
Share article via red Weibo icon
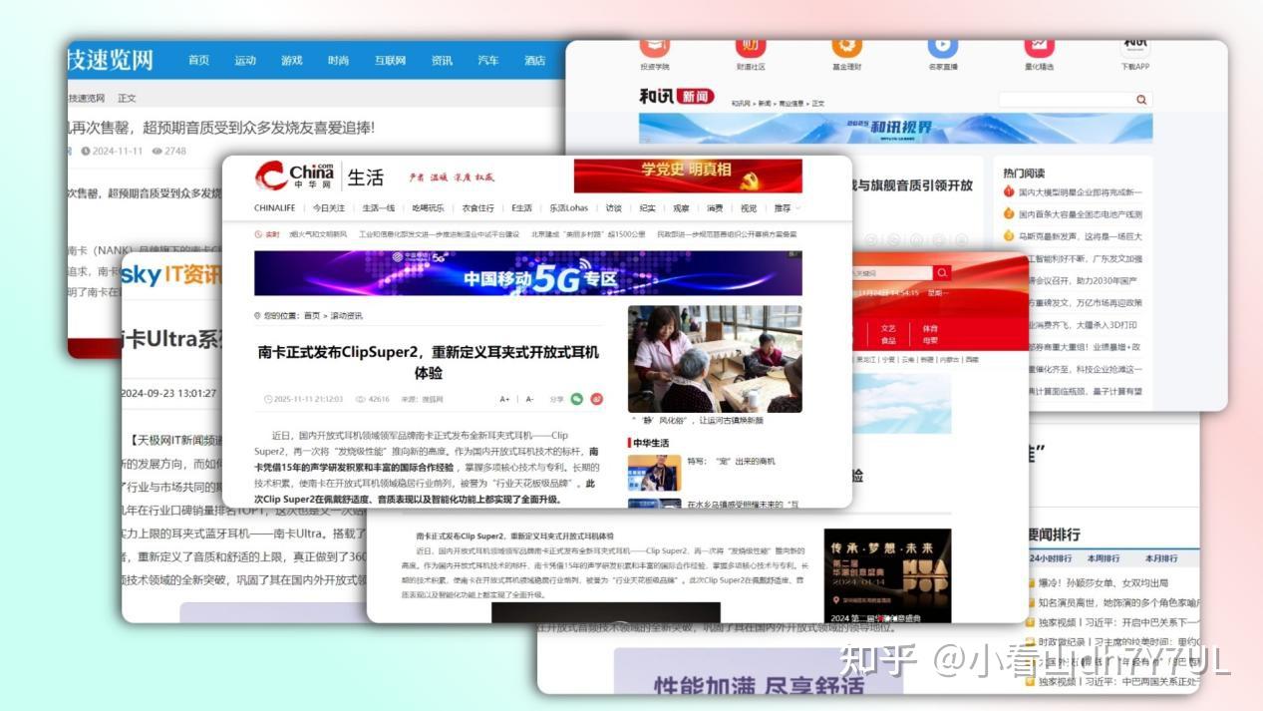point(597,399)
